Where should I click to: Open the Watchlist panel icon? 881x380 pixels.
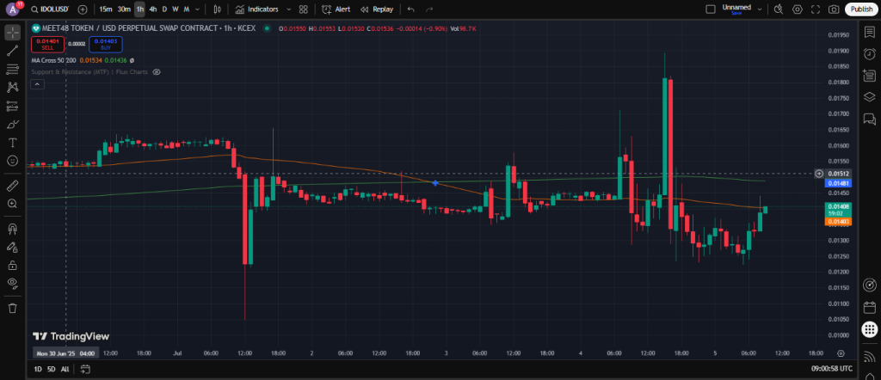869,33
